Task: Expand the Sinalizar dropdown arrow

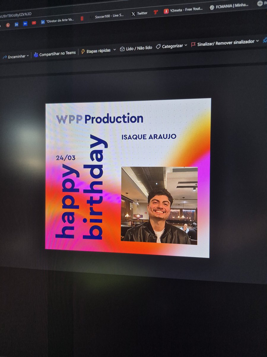Action: (x=257, y=41)
